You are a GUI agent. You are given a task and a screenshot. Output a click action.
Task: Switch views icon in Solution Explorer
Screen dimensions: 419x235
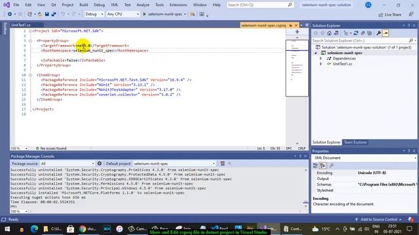pos(336,33)
